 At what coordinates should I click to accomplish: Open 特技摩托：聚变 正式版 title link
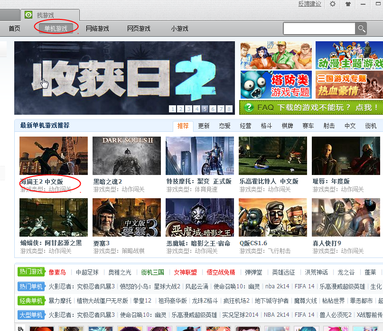click(199, 181)
